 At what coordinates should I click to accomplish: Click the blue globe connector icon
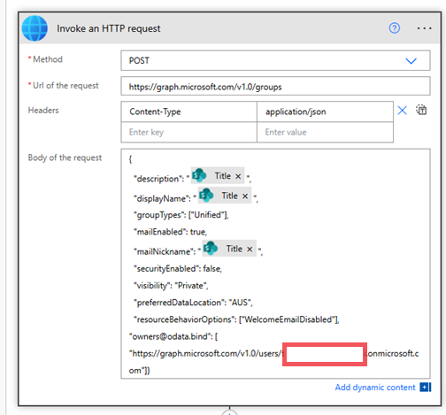click(x=35, y=28)
